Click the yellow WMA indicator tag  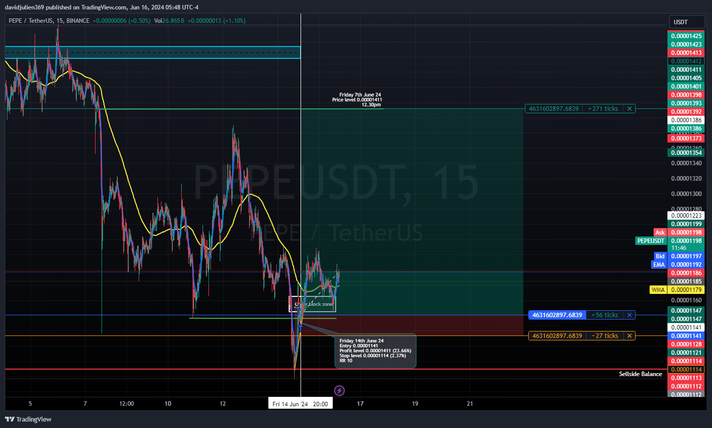(x=658, y=290)
